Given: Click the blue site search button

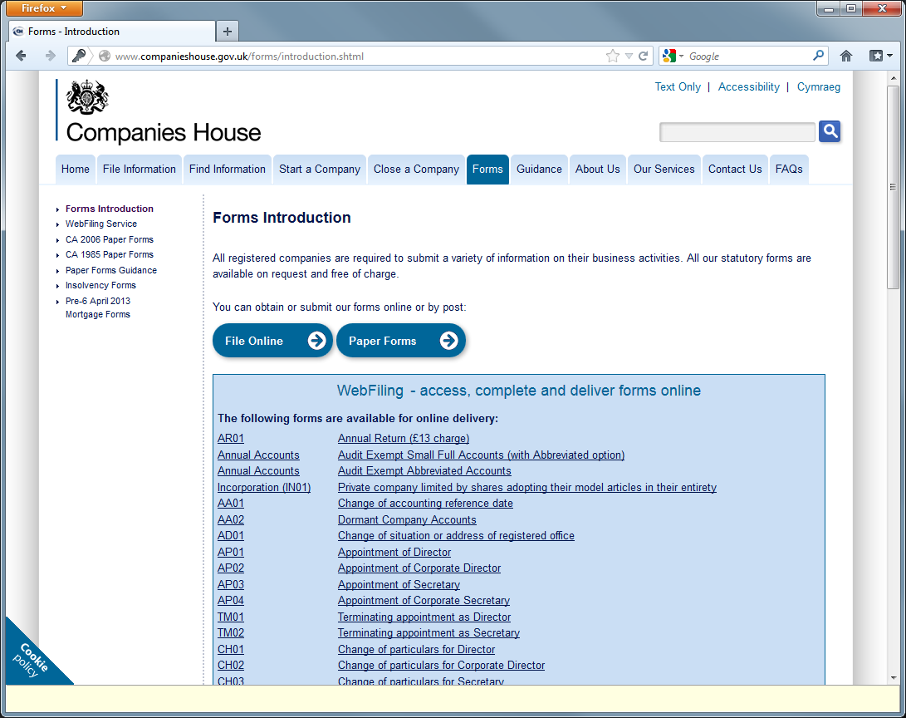Looking at the screenshot, I should tap(830, 131).
